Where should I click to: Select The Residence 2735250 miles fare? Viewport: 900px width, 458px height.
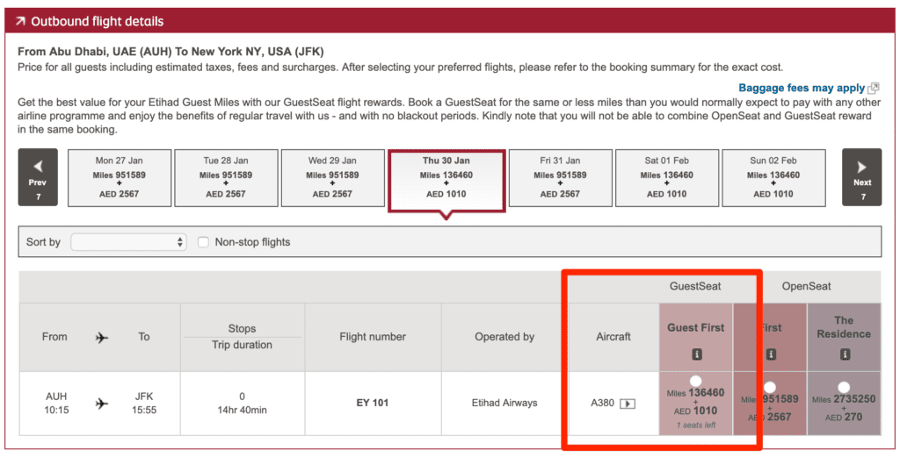(x=844, y=387)
